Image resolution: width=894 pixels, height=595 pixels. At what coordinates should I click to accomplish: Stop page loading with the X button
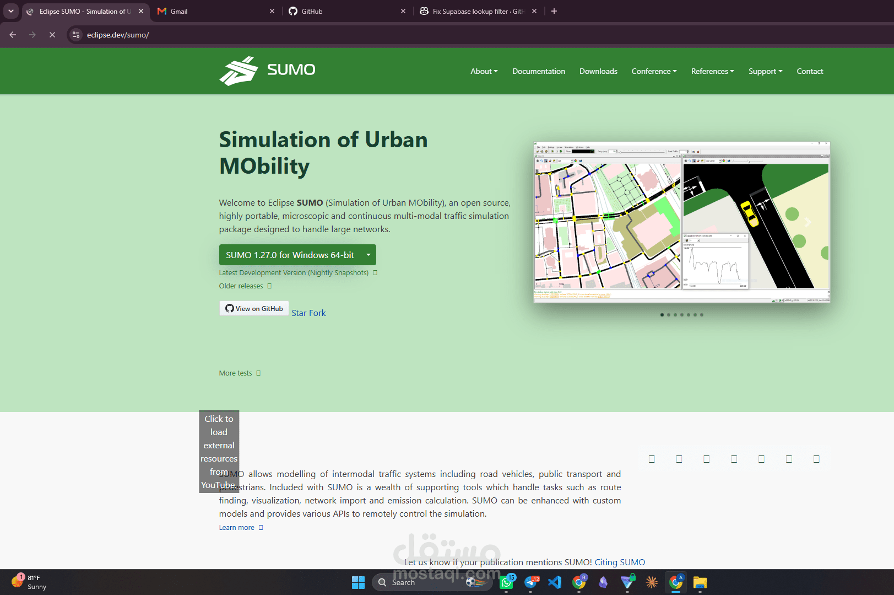(52, 35)
